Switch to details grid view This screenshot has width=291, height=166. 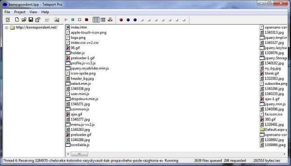(103, 20)
